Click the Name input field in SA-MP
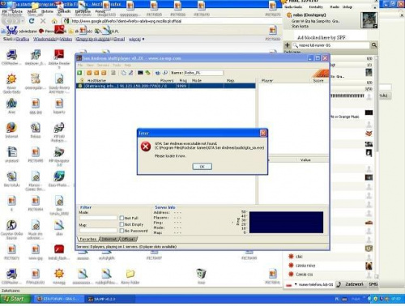The height and width of the screenshot is (306, 405). click(x=203, y=73)
